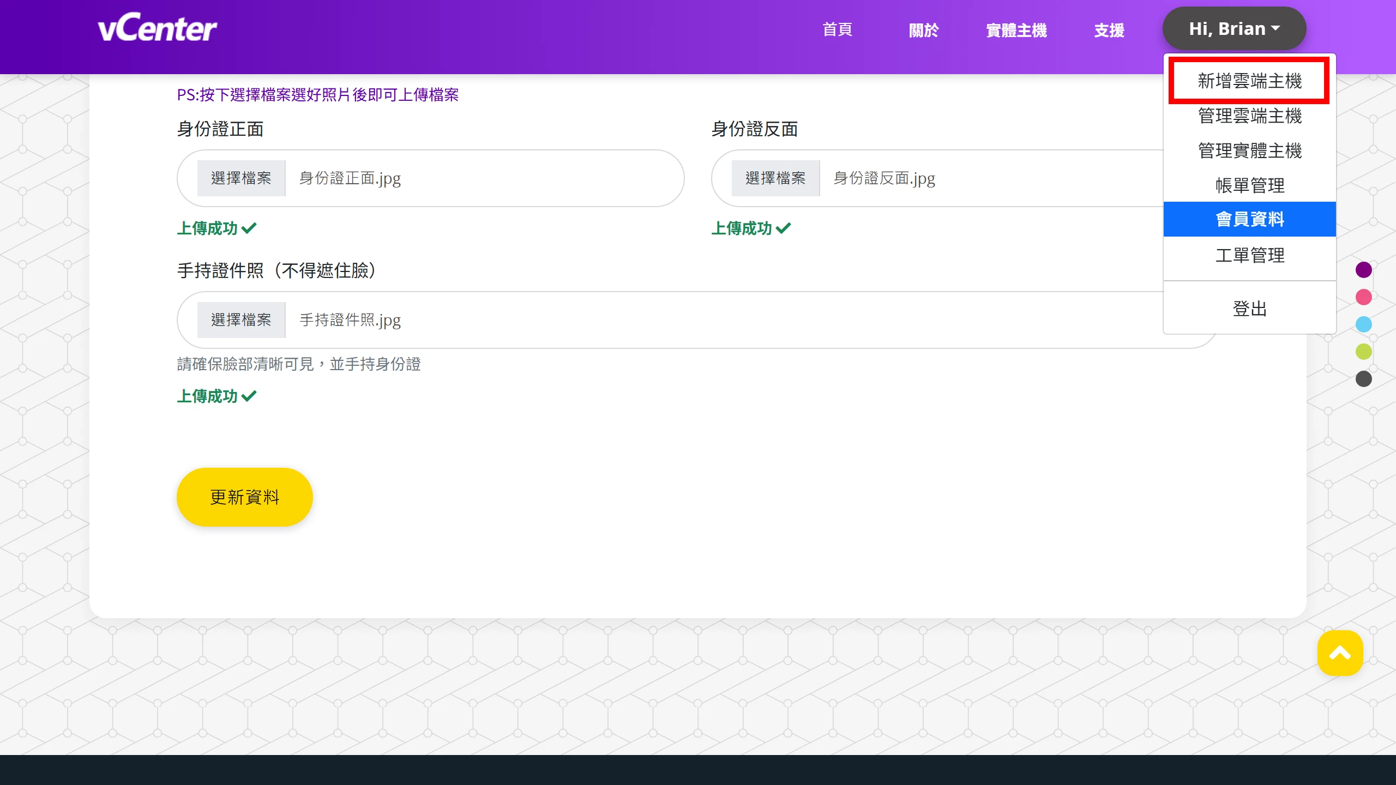Select the purple theme color dot
Image resolution: width=1396 pixels, height=785 pixels.
pyautogui.click(x=1364, y=270)
